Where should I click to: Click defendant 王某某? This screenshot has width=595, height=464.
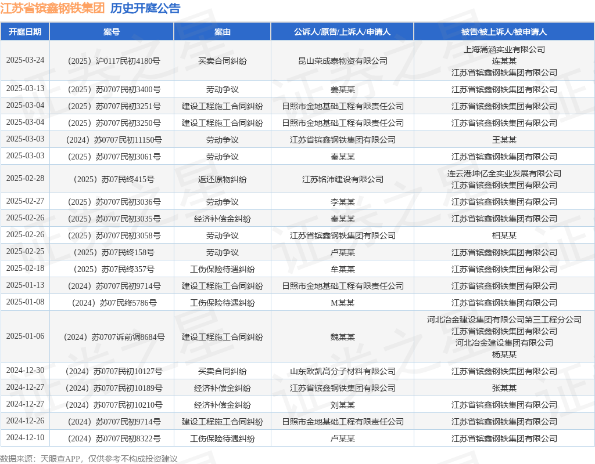pyautogui.click(x=504, y=140)
